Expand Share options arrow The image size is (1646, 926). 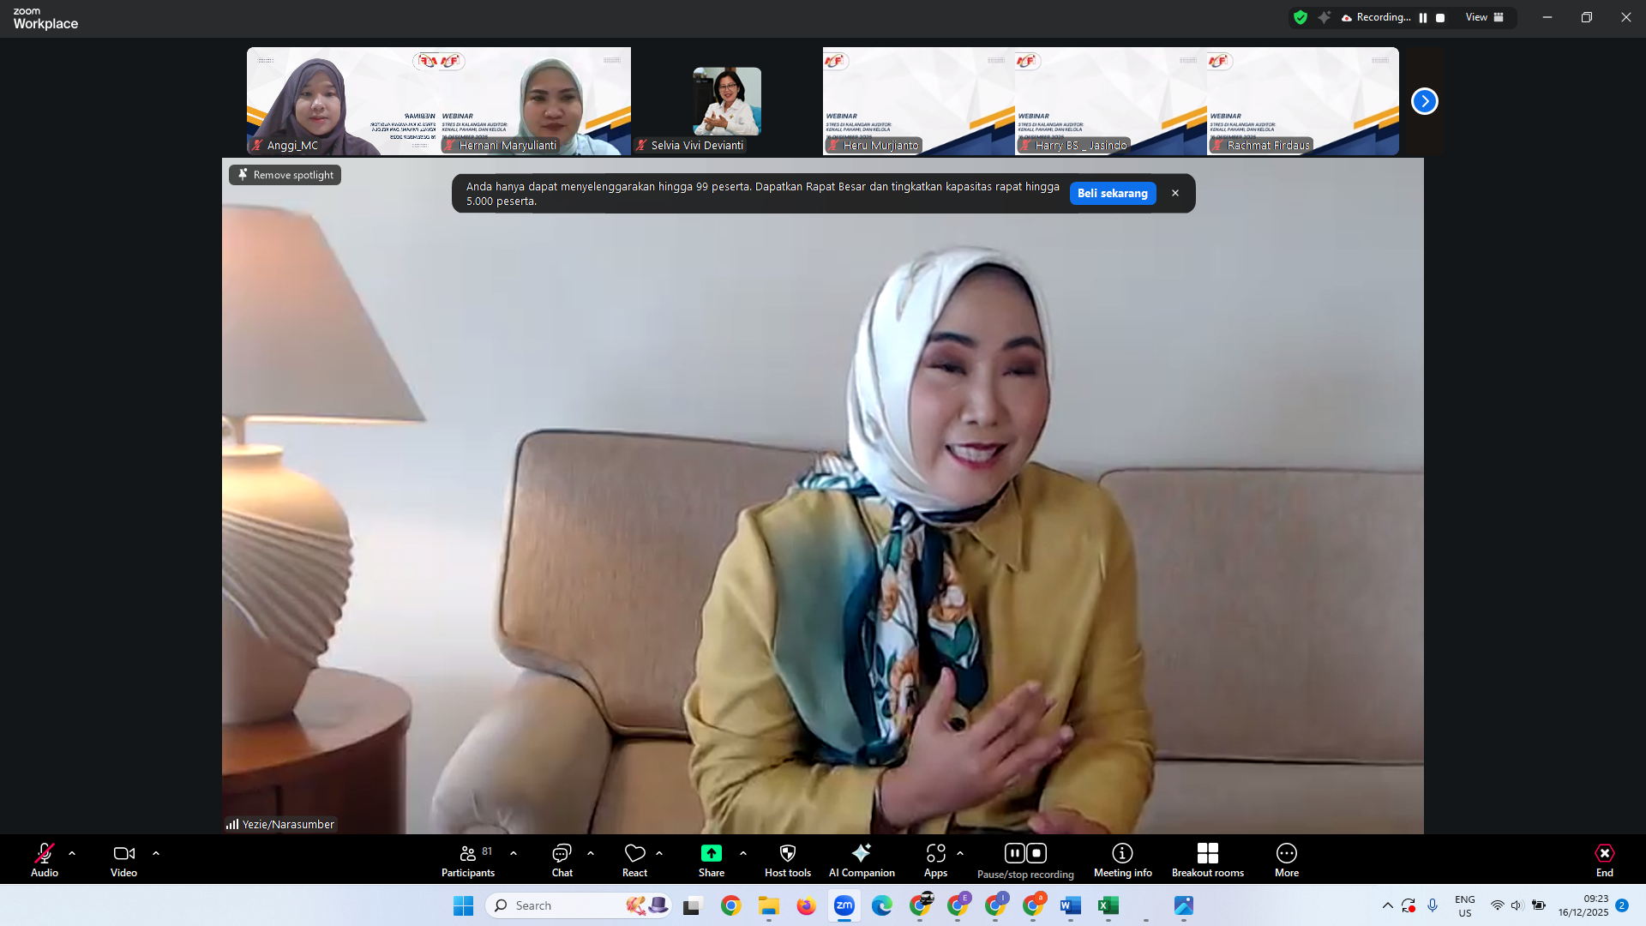pyautogui.click(x=743, y=854)
